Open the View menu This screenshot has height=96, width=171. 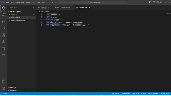(x=28, y=2)
